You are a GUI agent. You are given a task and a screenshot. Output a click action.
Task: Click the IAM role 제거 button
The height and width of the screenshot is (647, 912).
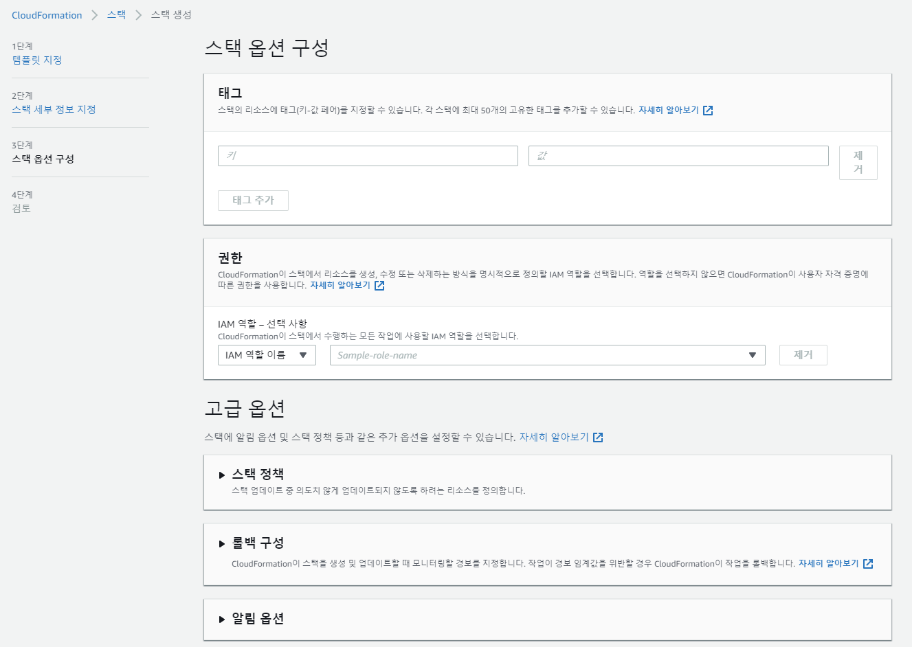point(803,355)
